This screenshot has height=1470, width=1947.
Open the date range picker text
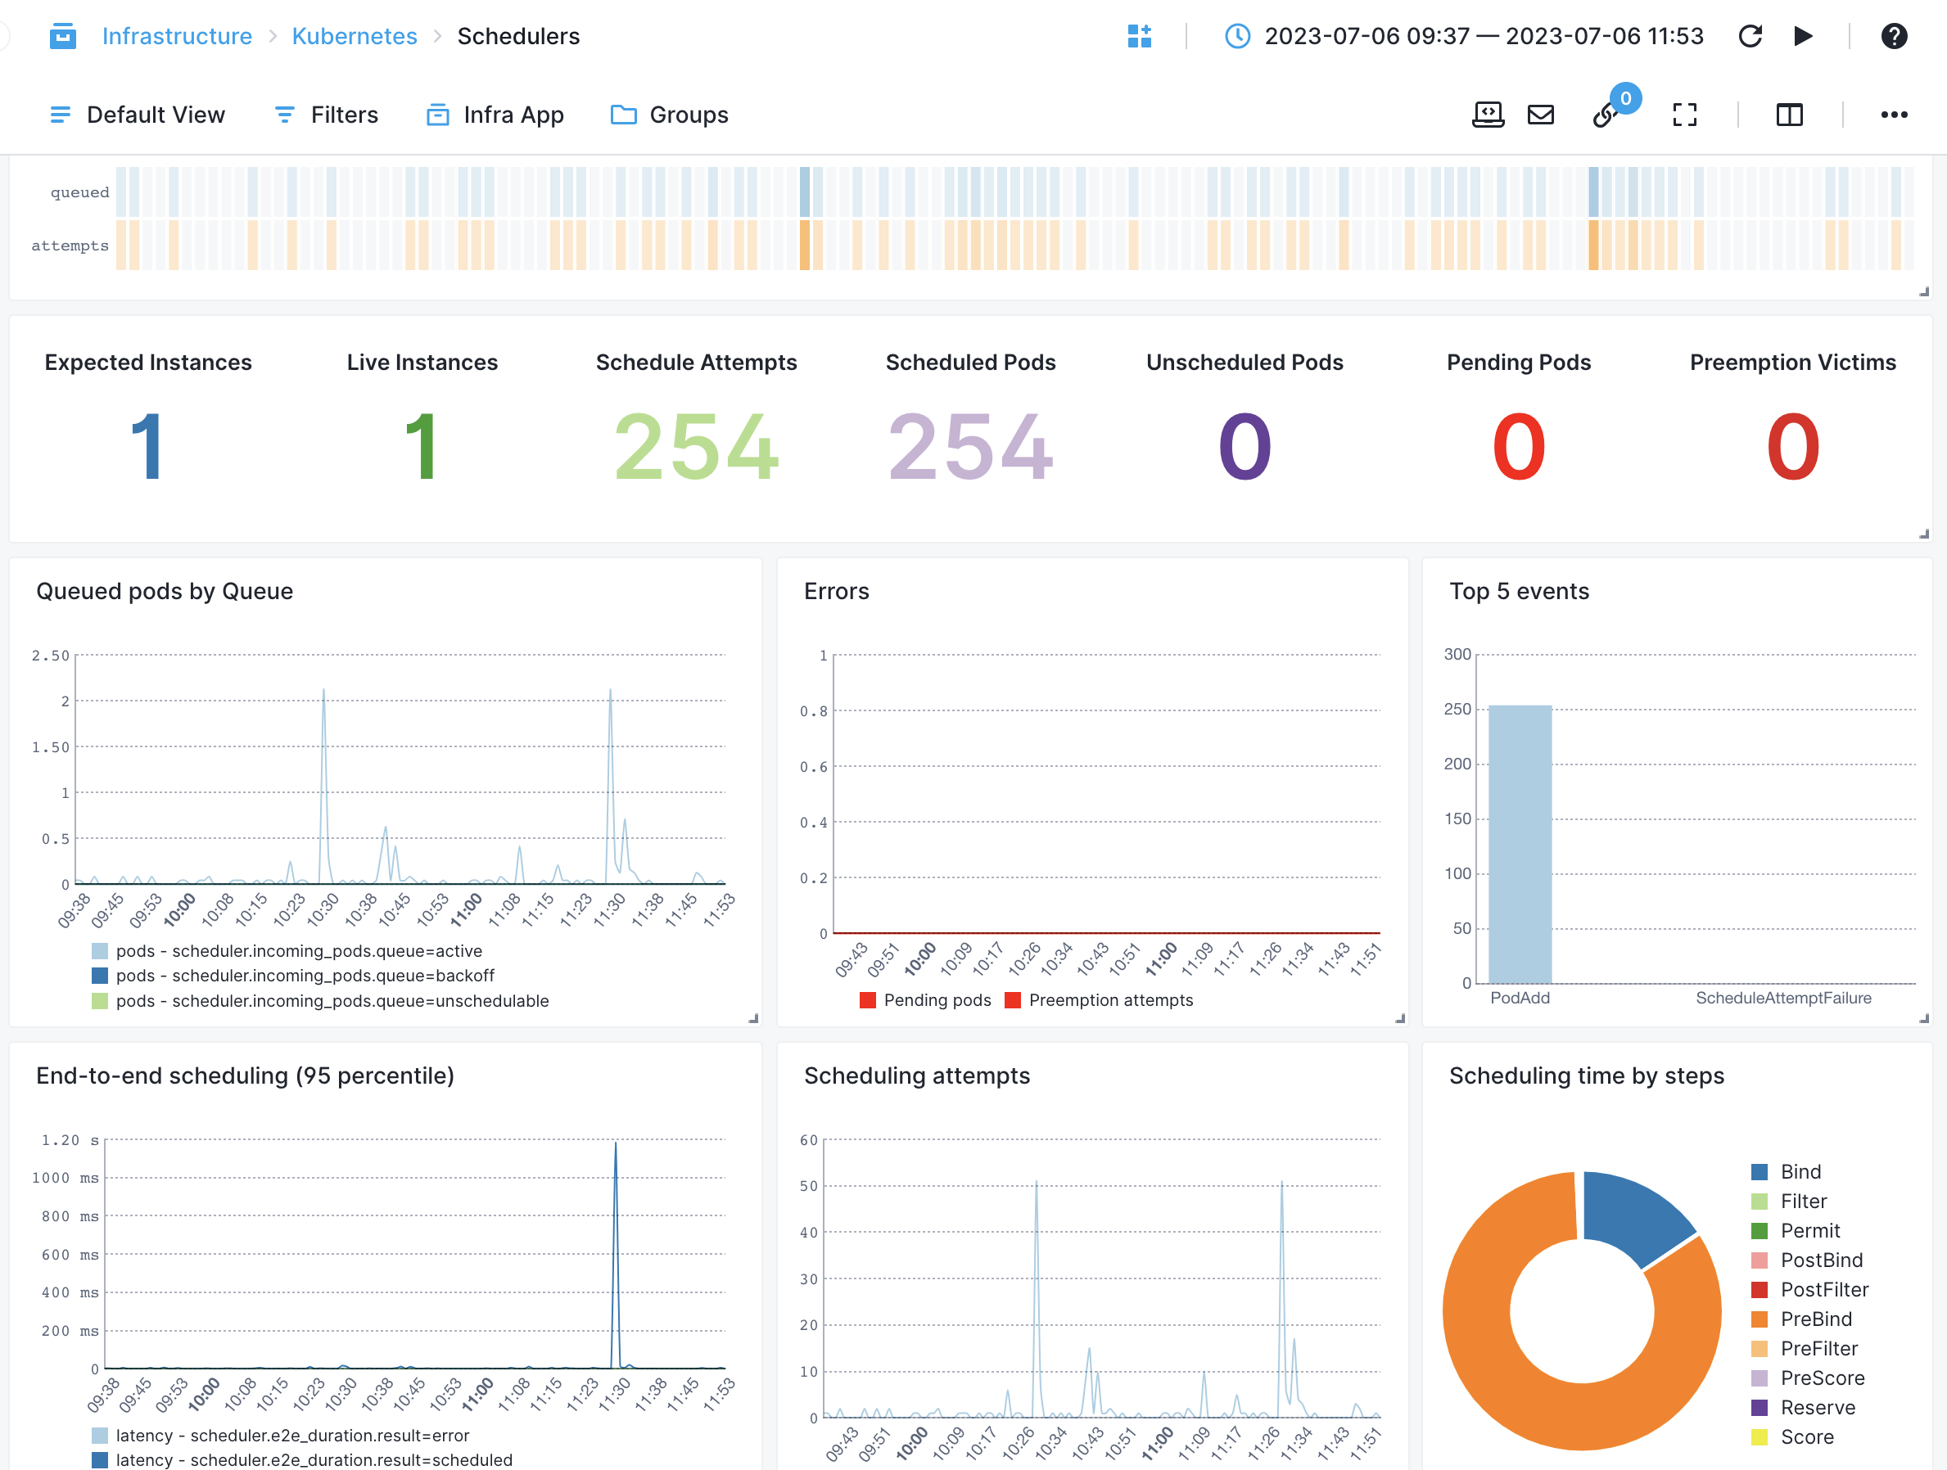click(x=1484, y=36)
